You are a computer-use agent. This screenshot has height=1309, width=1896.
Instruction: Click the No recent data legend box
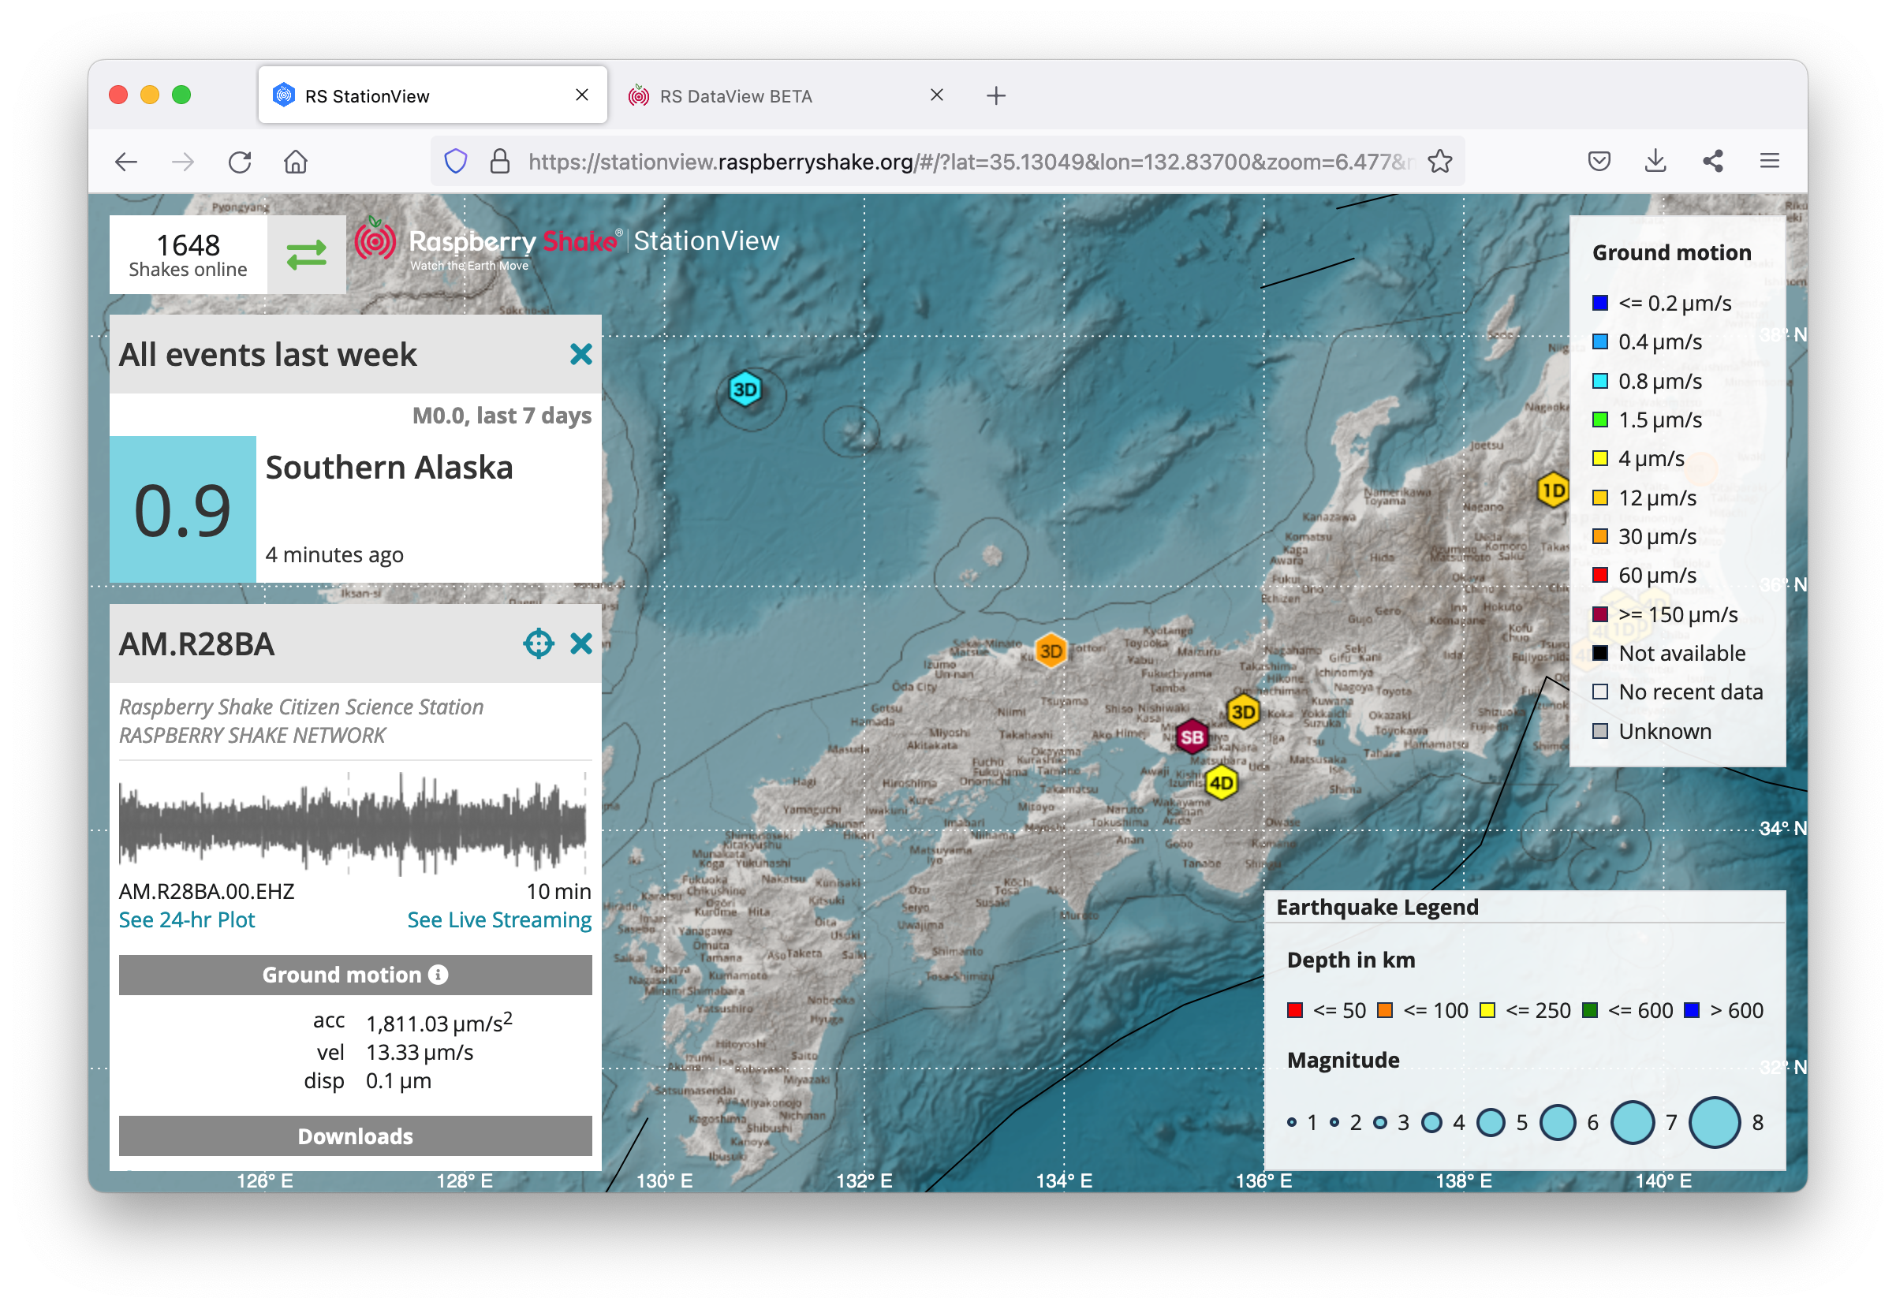click(x=1599, y=692)
